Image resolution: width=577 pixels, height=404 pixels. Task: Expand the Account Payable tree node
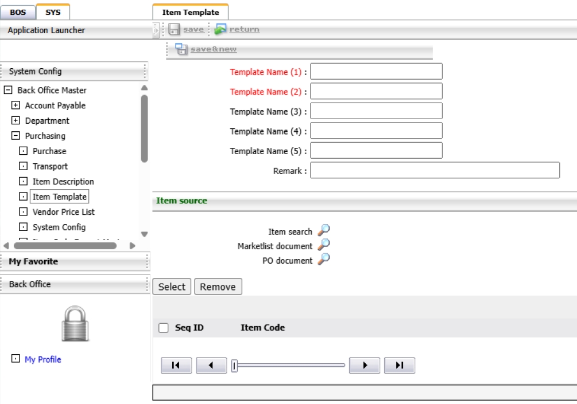pos(16,105)
